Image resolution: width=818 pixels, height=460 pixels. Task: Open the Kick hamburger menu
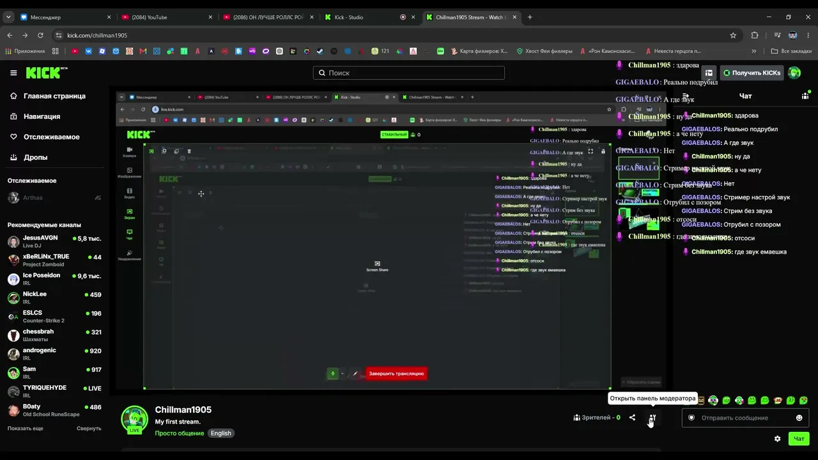[13, 73]
